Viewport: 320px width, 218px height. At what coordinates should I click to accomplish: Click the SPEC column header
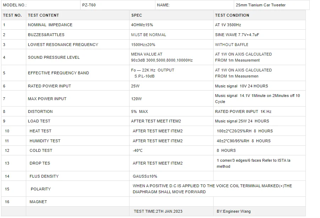pos(171,15)
